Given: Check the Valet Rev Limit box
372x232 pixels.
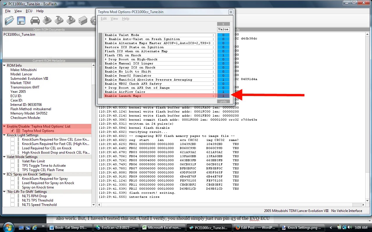Looking at the screenshot, I should click(x=12, y=161).
